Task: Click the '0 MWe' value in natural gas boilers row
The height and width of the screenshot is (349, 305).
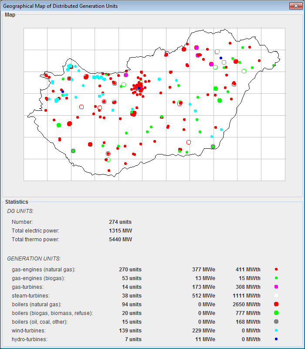Action: point(207,304)
